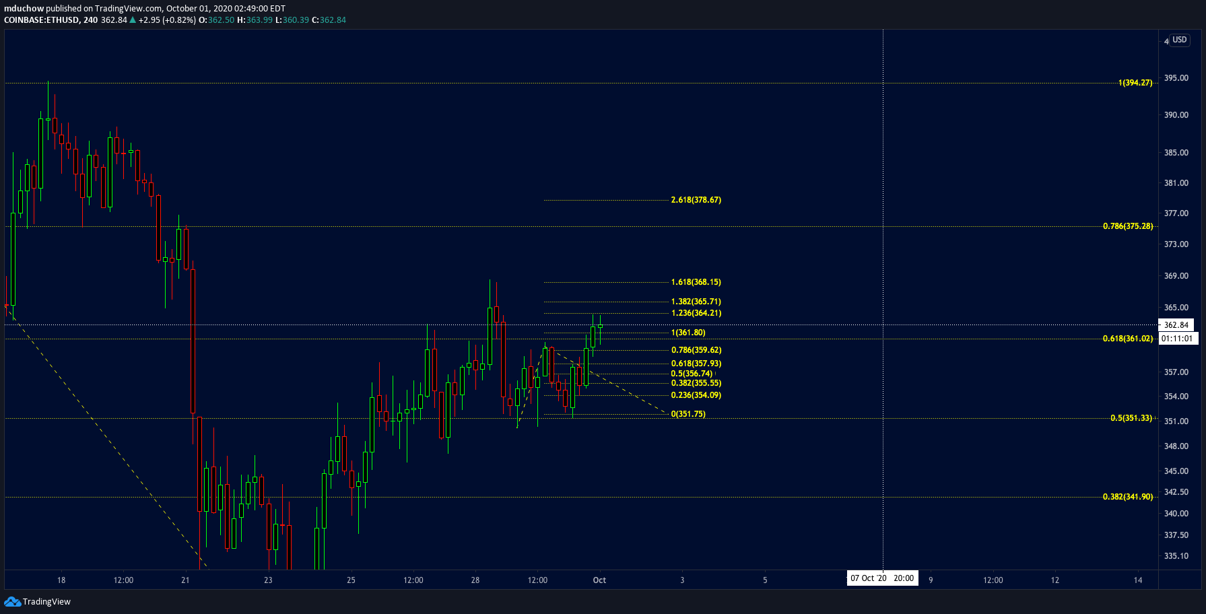Click the 354.00 price axis label
Screen dimensions: 1206x614
(x=1176, y=397)
